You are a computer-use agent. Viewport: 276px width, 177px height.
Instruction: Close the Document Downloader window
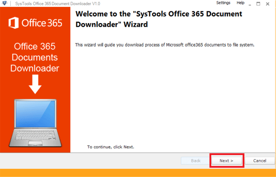(x=267, y=4)
